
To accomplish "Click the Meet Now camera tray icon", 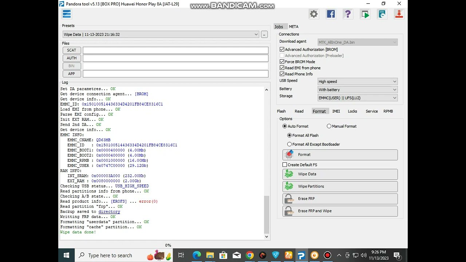I will (347, 255).
